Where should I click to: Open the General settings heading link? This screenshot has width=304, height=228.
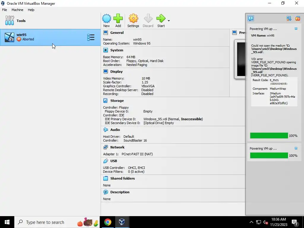pyautogui.click(x=117, y=33)
